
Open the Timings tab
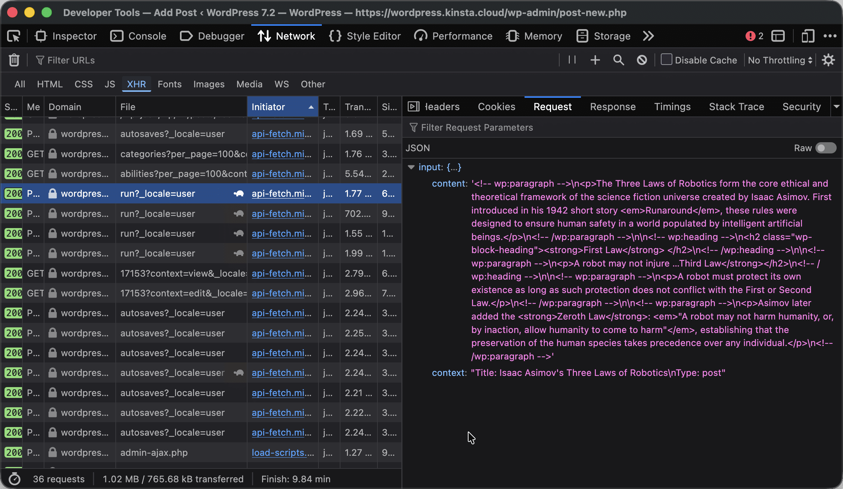pyautogui.click(x=672, y=107)
